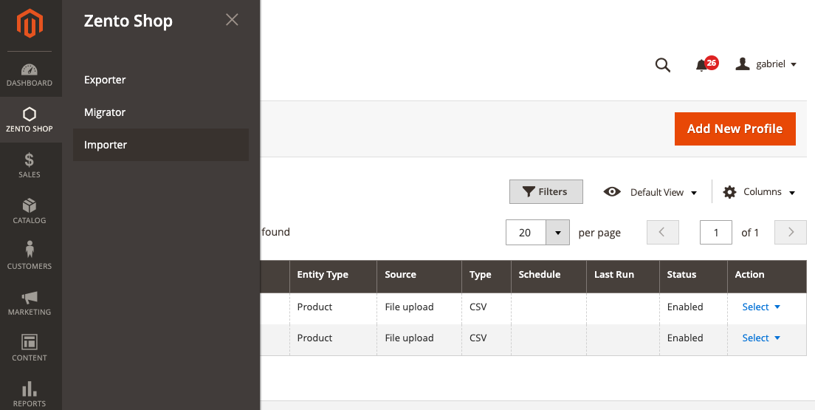Open the Importer menu entry
This screenshot has width=815, height=410.
(161, 145)
